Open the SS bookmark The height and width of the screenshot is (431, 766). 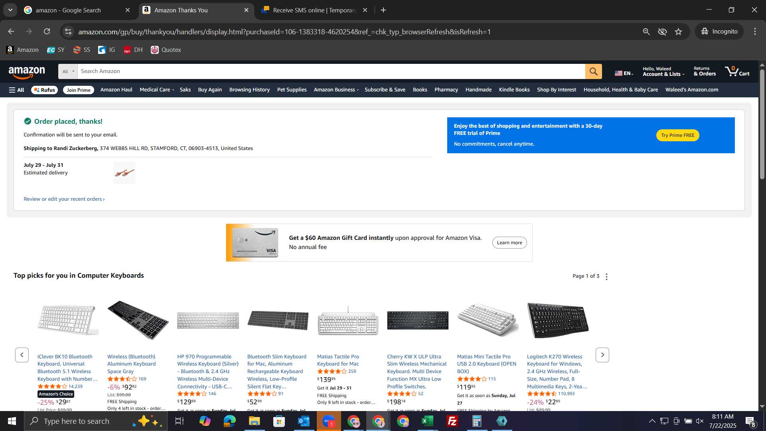point(82,50)
